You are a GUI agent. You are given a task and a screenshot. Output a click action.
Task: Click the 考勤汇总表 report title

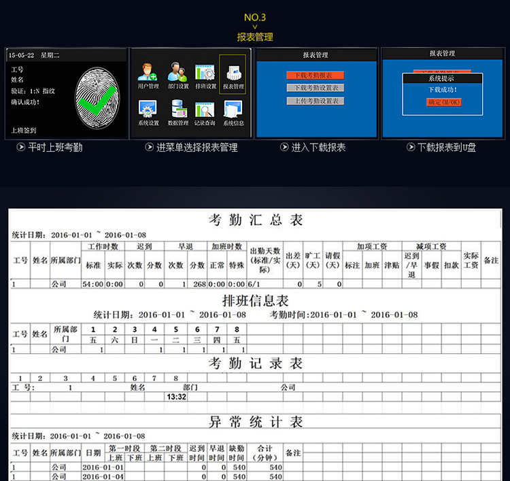coord(255,220)
